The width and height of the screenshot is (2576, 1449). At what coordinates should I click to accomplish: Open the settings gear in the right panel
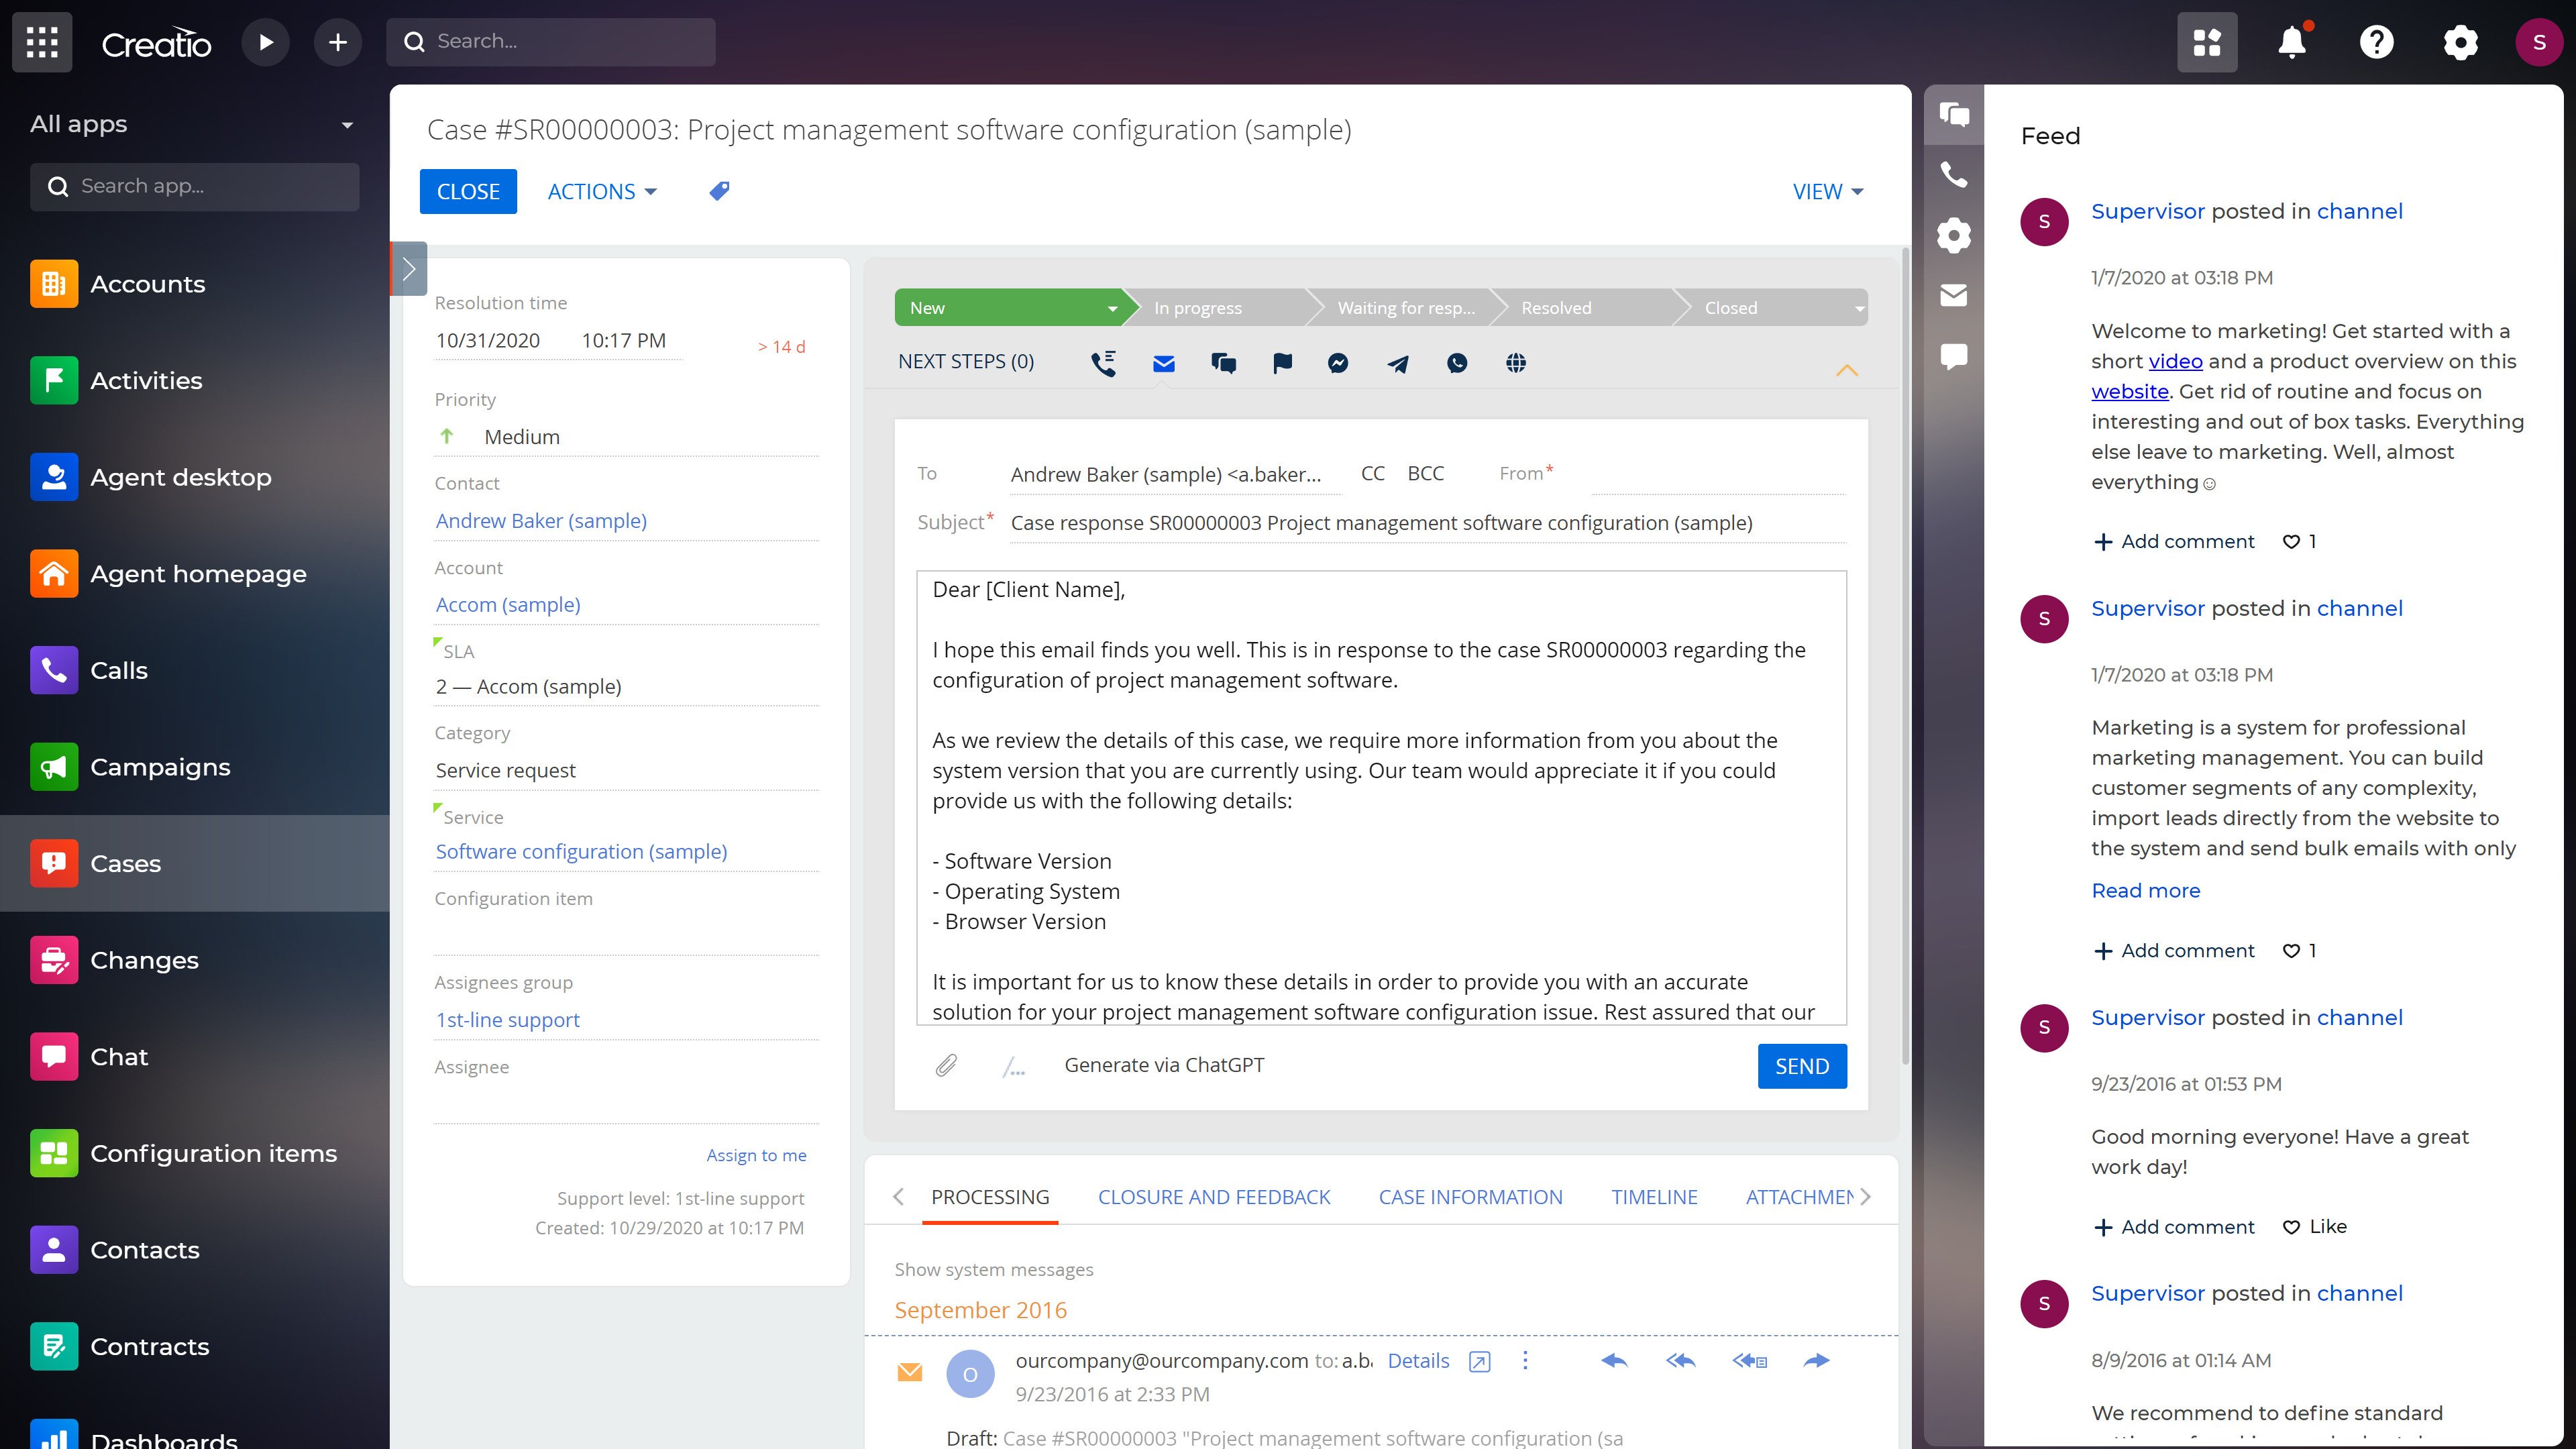coord(1953,235)
